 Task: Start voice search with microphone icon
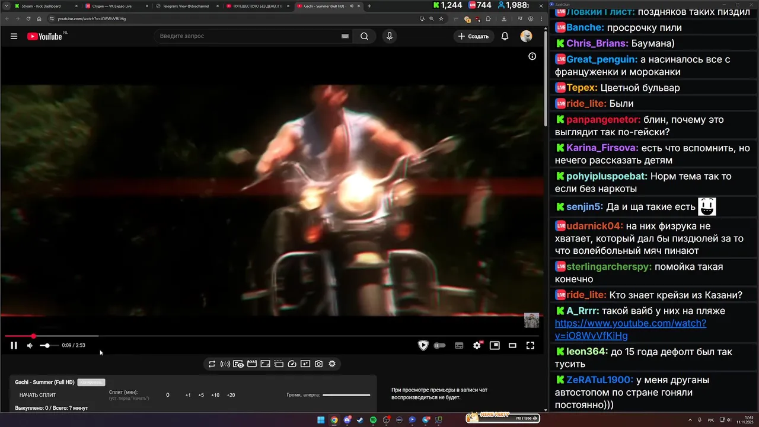point(389,36)
